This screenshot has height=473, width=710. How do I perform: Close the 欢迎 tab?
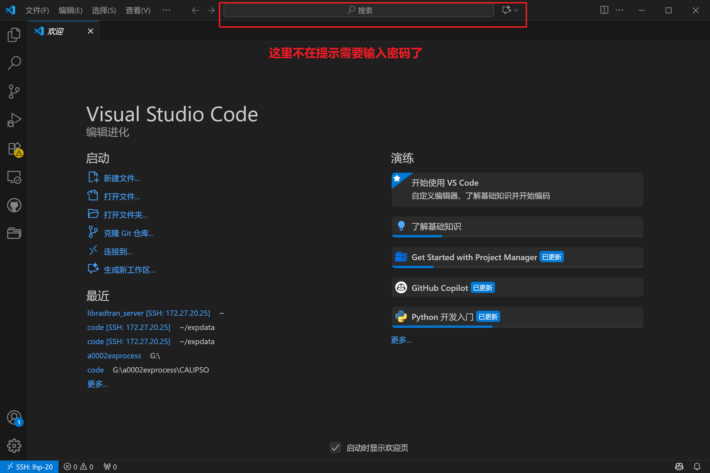pyautogui.click(x=90, y=31)
